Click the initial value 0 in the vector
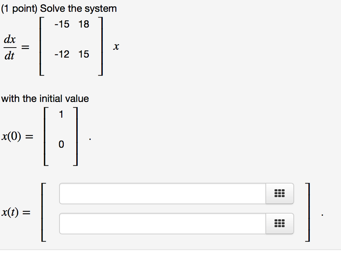The height and width of the screenshot is (254, 341). point(61,145)
